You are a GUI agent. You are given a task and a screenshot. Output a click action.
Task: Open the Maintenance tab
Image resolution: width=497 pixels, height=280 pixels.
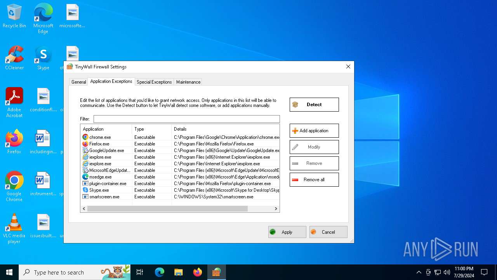[188, 82]
